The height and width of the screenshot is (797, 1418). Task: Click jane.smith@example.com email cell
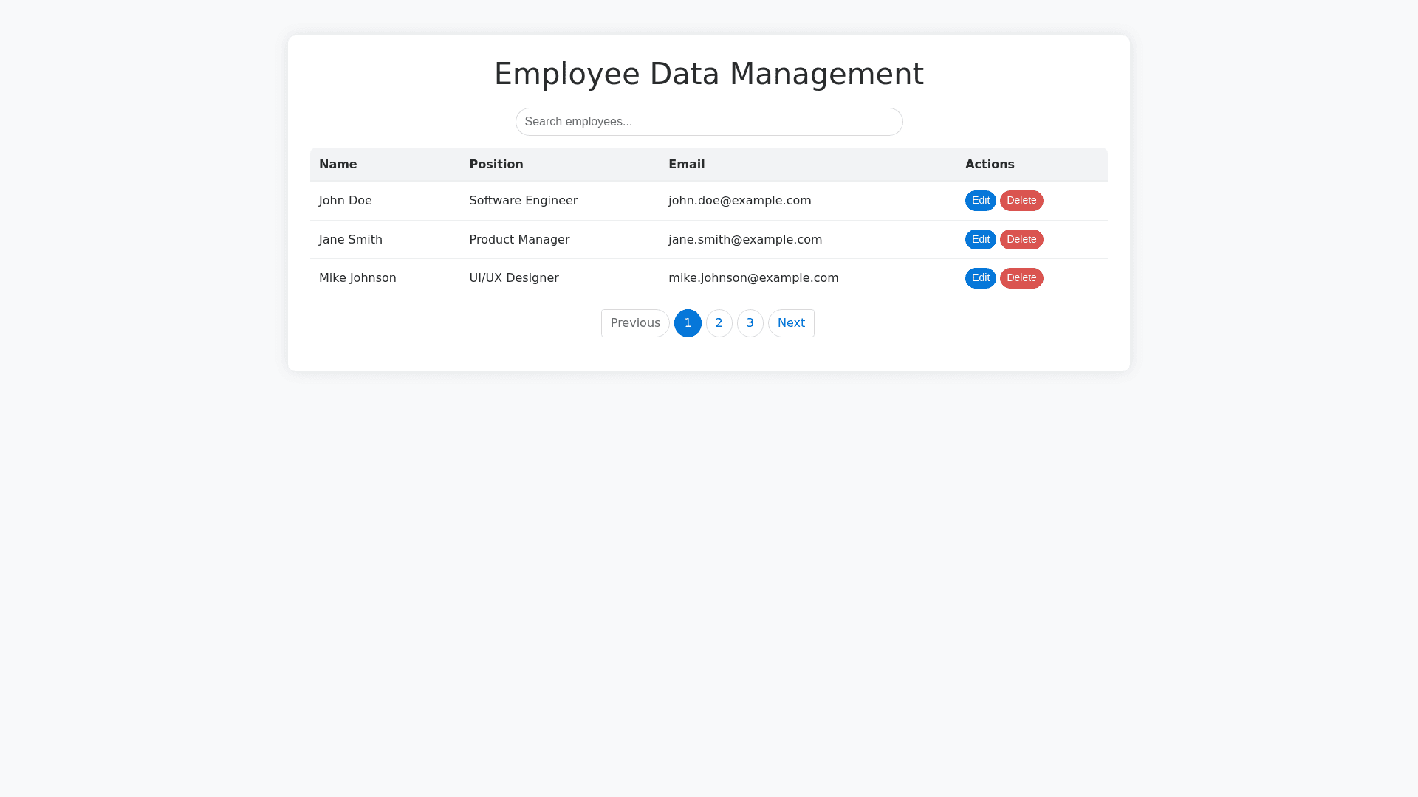[x=744, y=240]
